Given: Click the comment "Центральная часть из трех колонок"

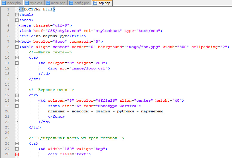Looking at the screenshot, I should [77, 138].
